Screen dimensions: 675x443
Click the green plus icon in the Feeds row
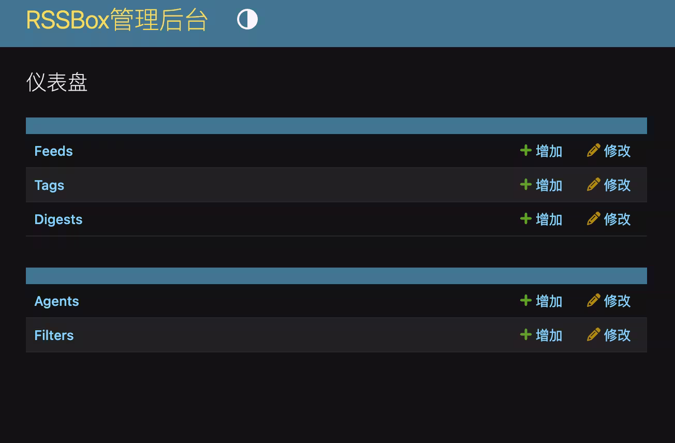point(525,151)
